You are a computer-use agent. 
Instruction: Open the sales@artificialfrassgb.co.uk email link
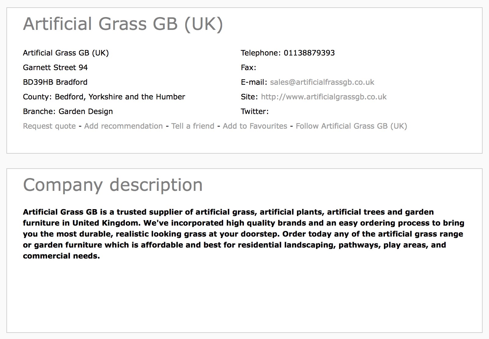[322, 82]
